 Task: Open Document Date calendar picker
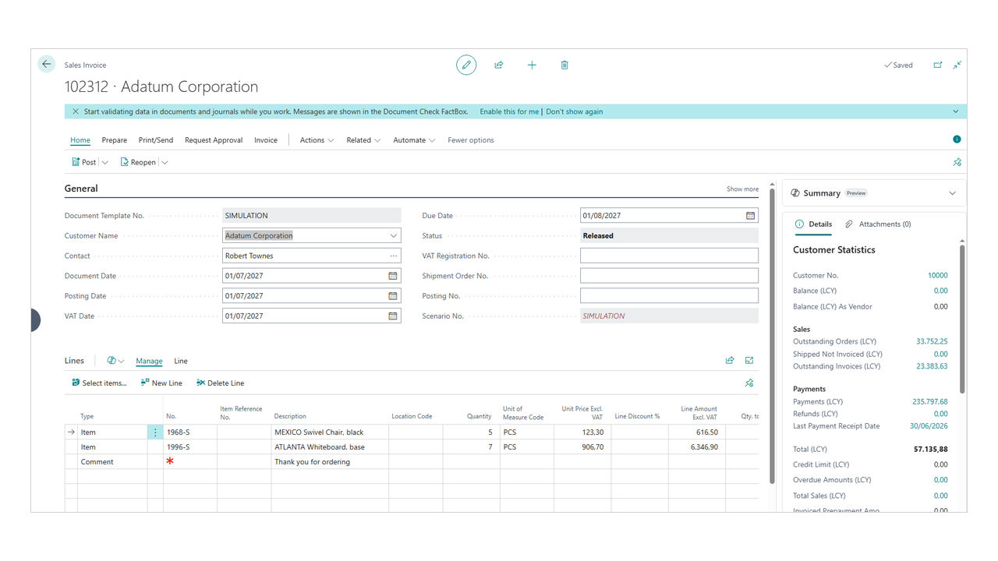point(393,276)
